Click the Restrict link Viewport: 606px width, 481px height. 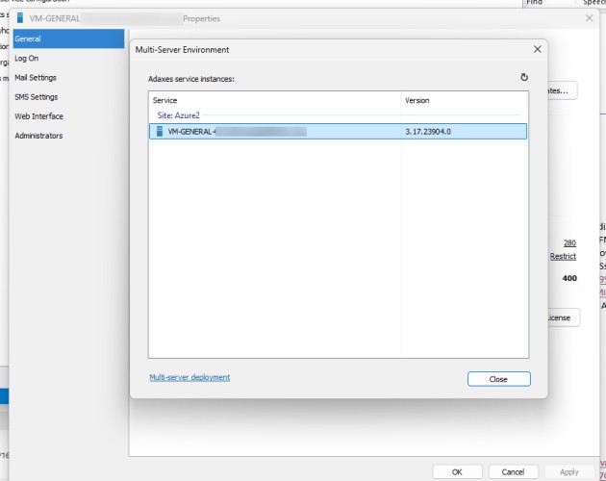(x=563, y=257)
